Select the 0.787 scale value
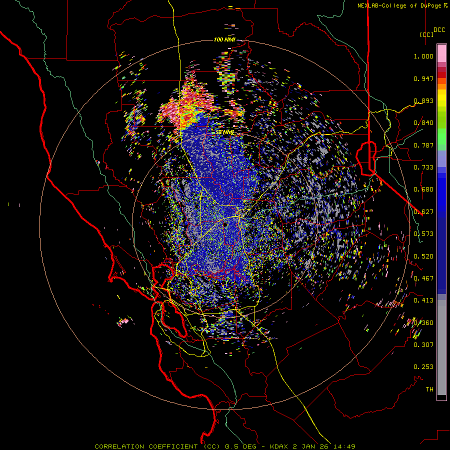Image resolution: width=450 pixels, height=450 pixels. coord(423,145)
